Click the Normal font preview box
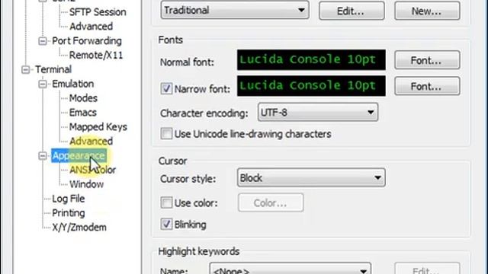 (311, 59)
